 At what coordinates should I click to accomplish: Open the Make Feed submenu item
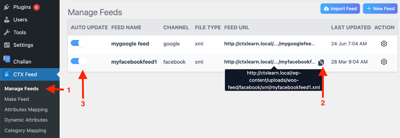tap(17, 99)
